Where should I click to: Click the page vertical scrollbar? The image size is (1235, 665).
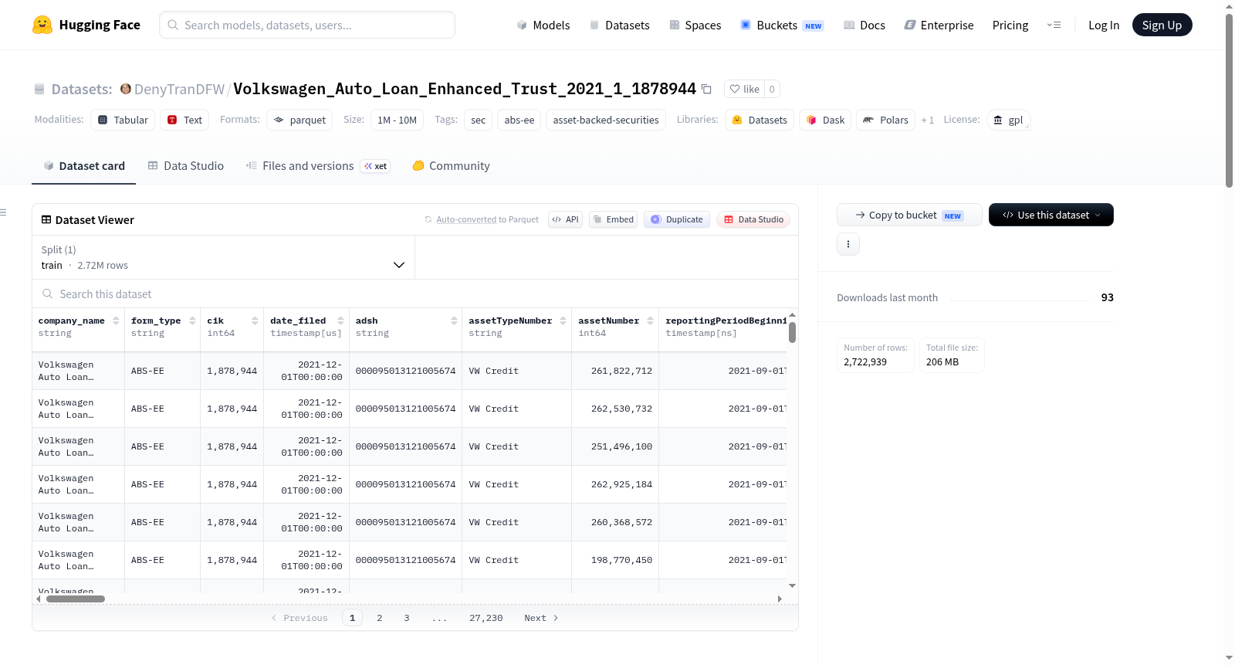pyautogui.click(x=1229, y=100)
